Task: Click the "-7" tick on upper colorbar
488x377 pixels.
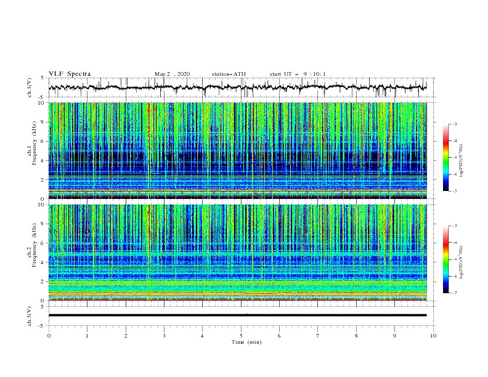Action: [x=455, y=191]
